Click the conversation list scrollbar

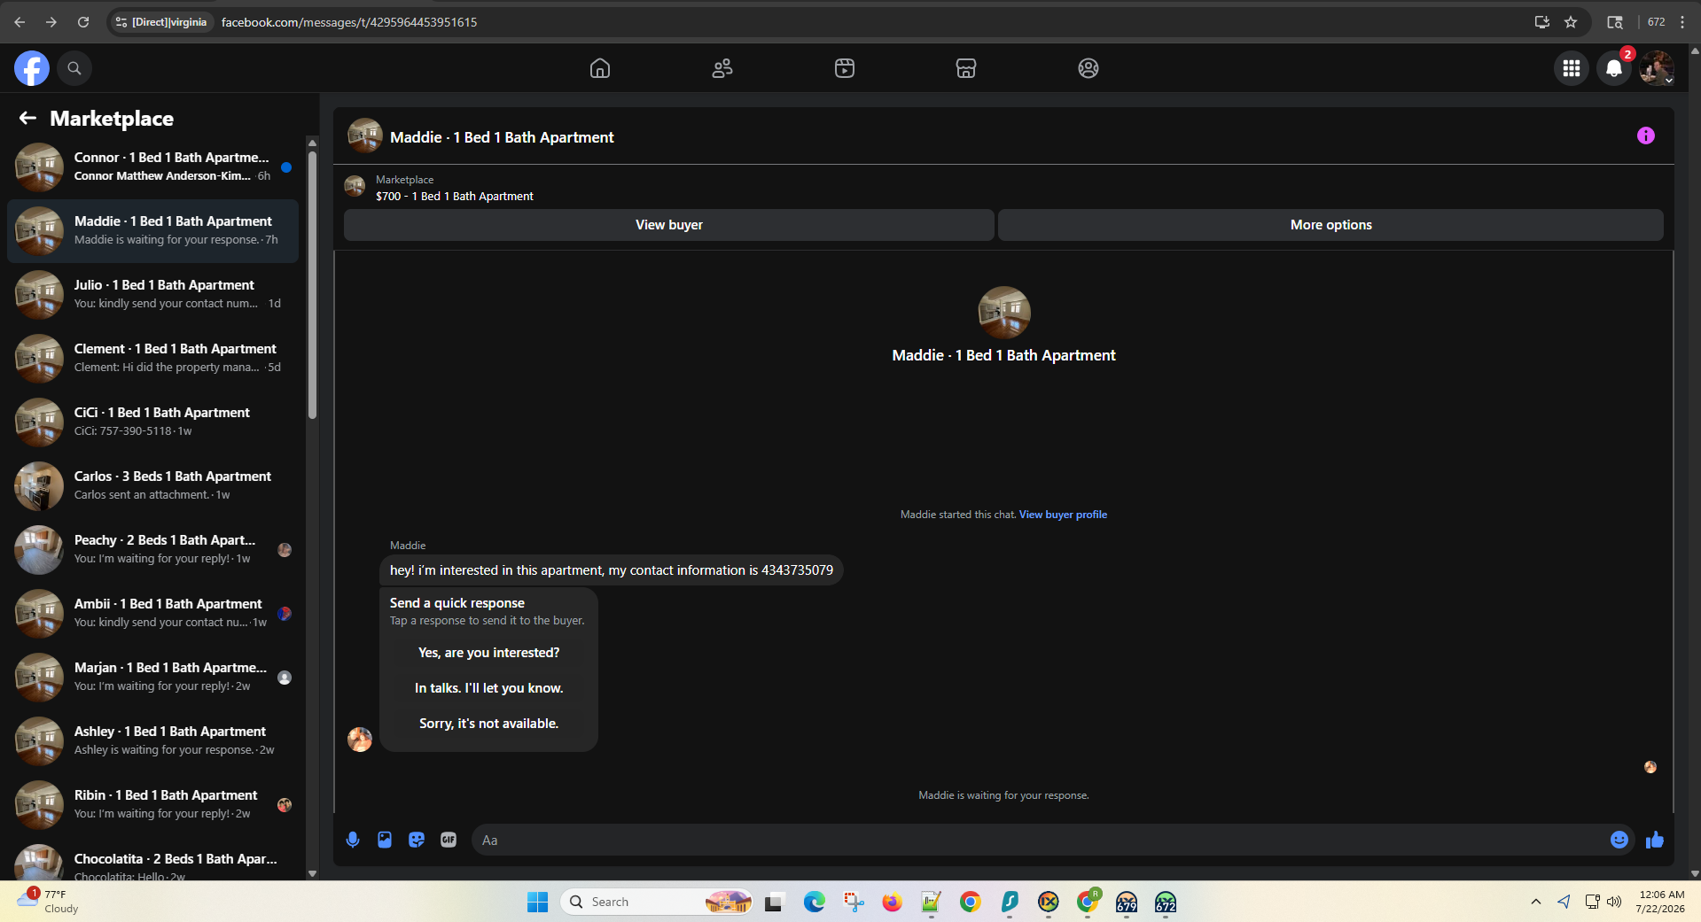pos(312,283)
